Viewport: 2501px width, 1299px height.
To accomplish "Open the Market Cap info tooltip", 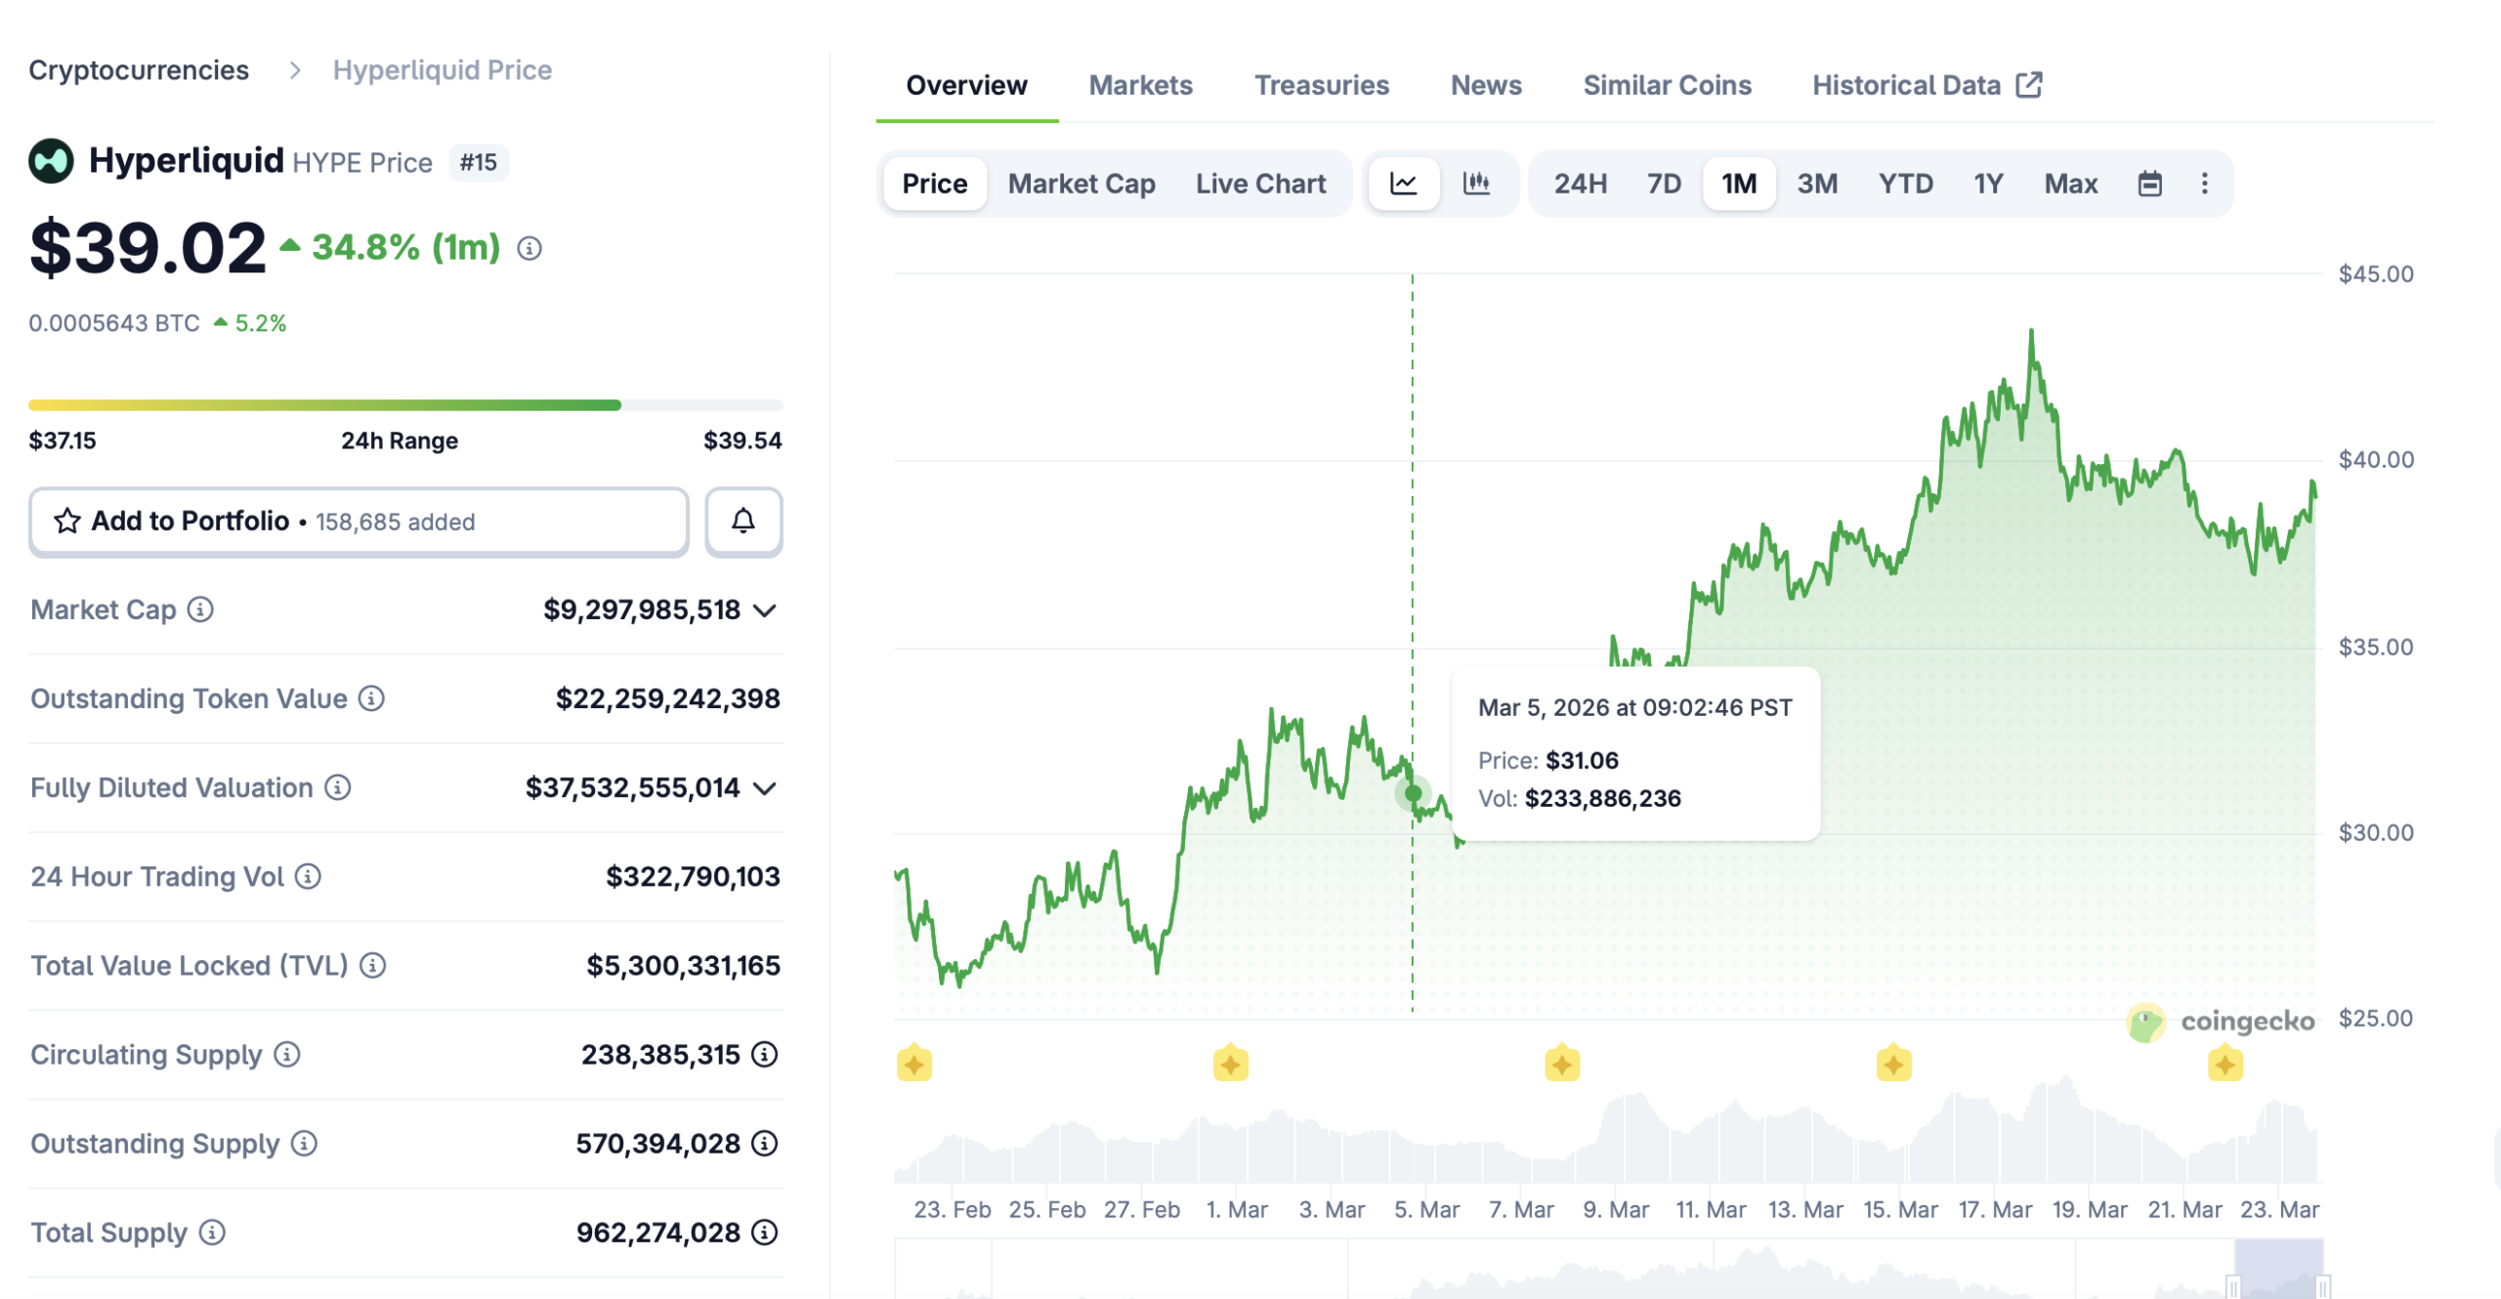I will [200, 609].
